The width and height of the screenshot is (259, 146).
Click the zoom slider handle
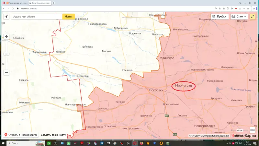click(6, 54)
